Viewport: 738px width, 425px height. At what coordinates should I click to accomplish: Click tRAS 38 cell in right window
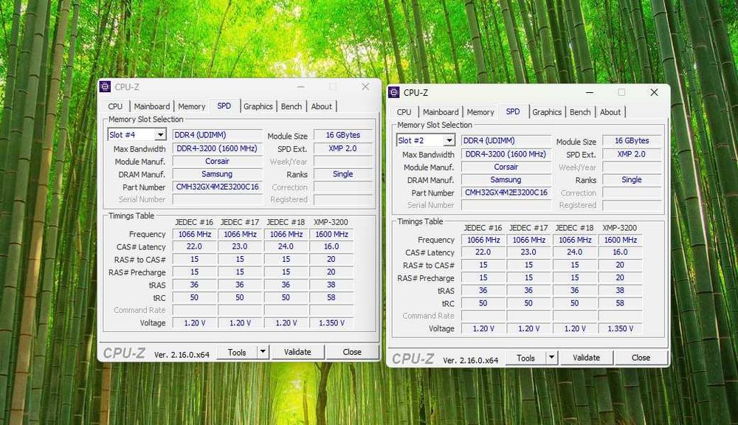click(x=621, y=291)
